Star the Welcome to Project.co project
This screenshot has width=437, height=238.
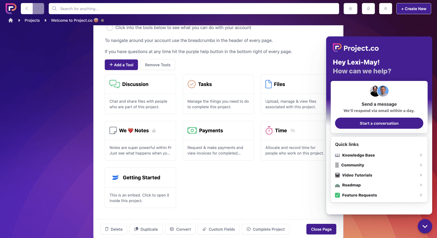(x=102, y=20)
